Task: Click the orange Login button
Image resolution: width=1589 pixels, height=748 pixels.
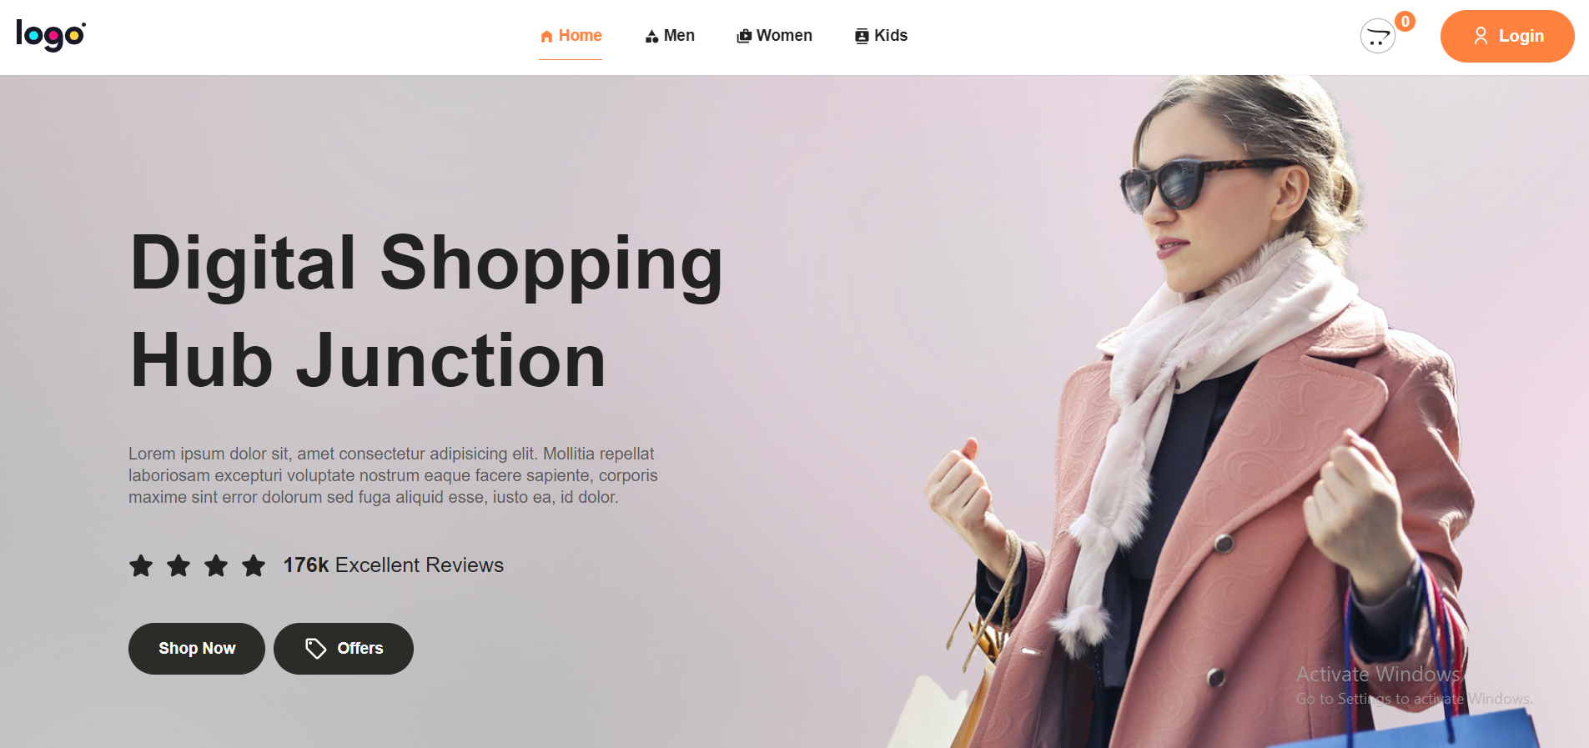Action: (1507, 36)
